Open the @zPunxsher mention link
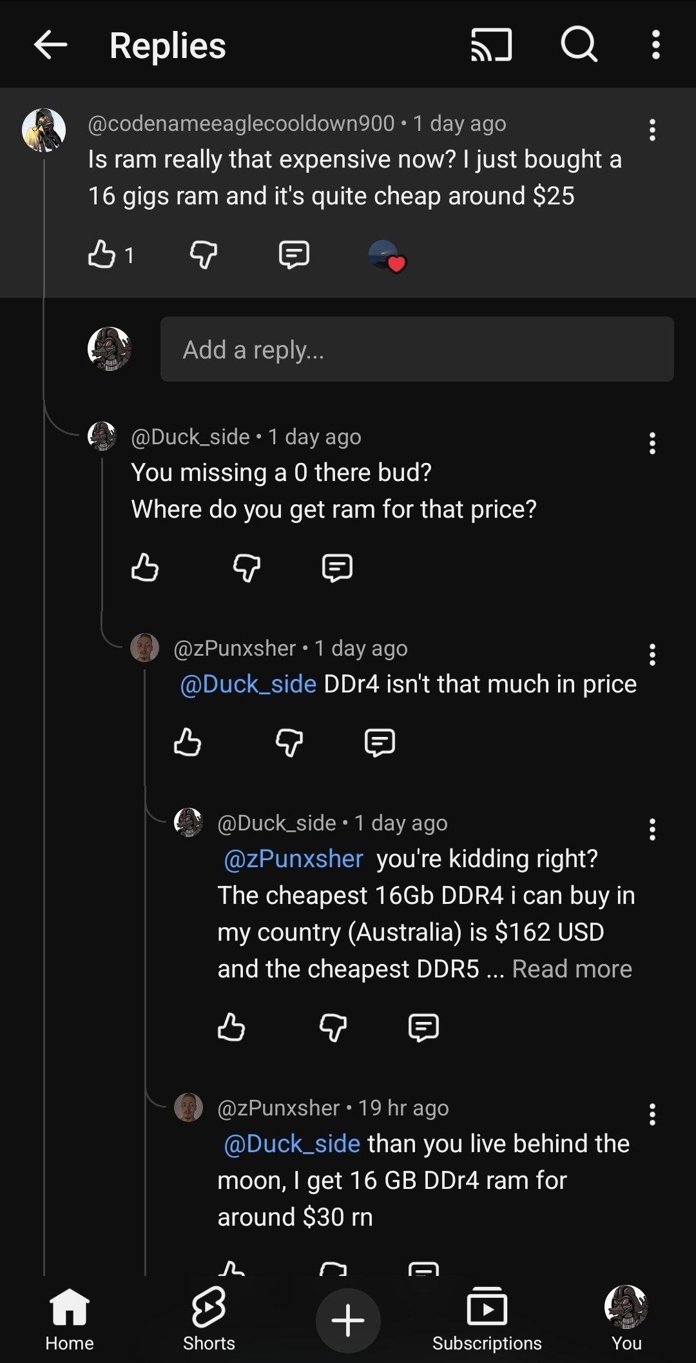 point(293,859)
